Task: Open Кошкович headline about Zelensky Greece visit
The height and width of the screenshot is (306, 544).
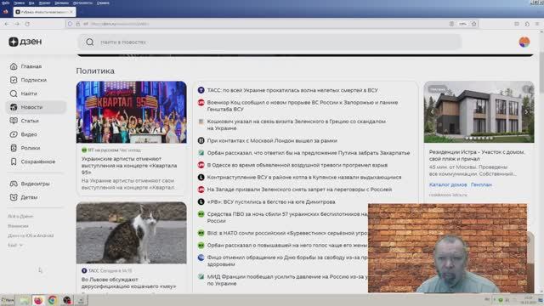Action: point(297,125)
